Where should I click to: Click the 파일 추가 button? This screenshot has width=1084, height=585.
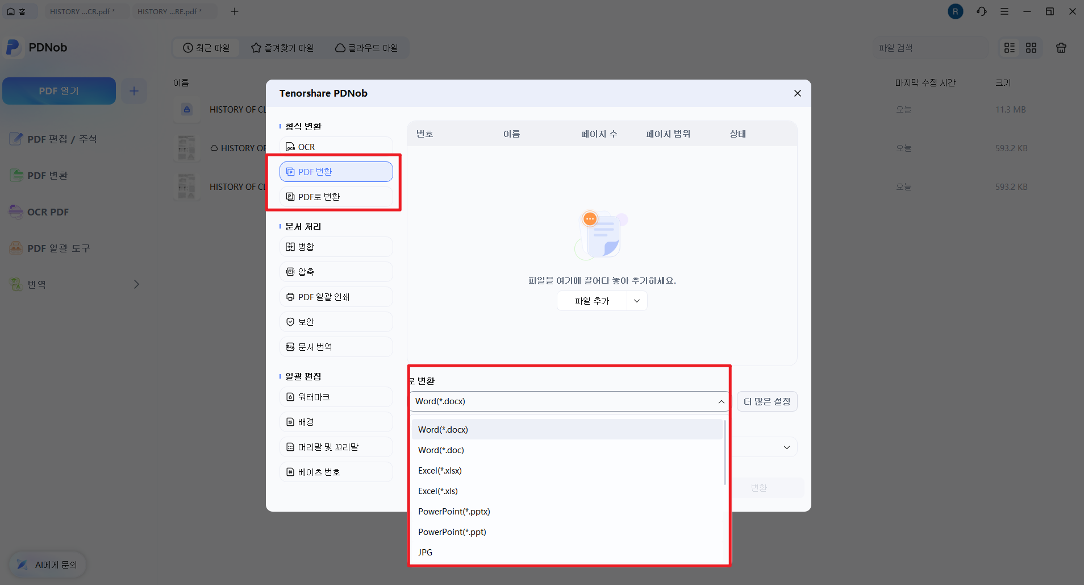tap(592, 301)
